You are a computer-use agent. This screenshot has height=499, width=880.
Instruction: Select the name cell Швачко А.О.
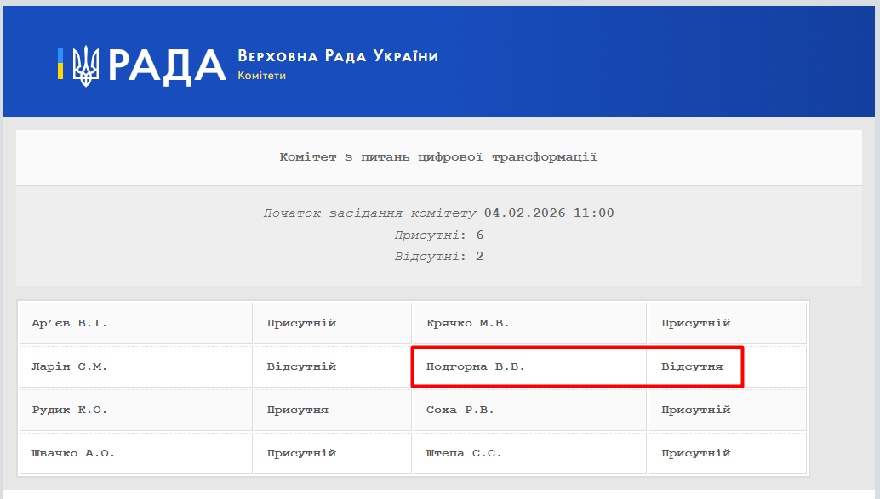[135, 453]
